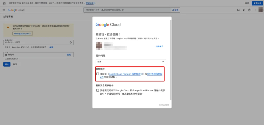Enable the newsletter email subscription checkbox
The height and width of the screenshot is (125, 264).
click(x=98, y=90)
